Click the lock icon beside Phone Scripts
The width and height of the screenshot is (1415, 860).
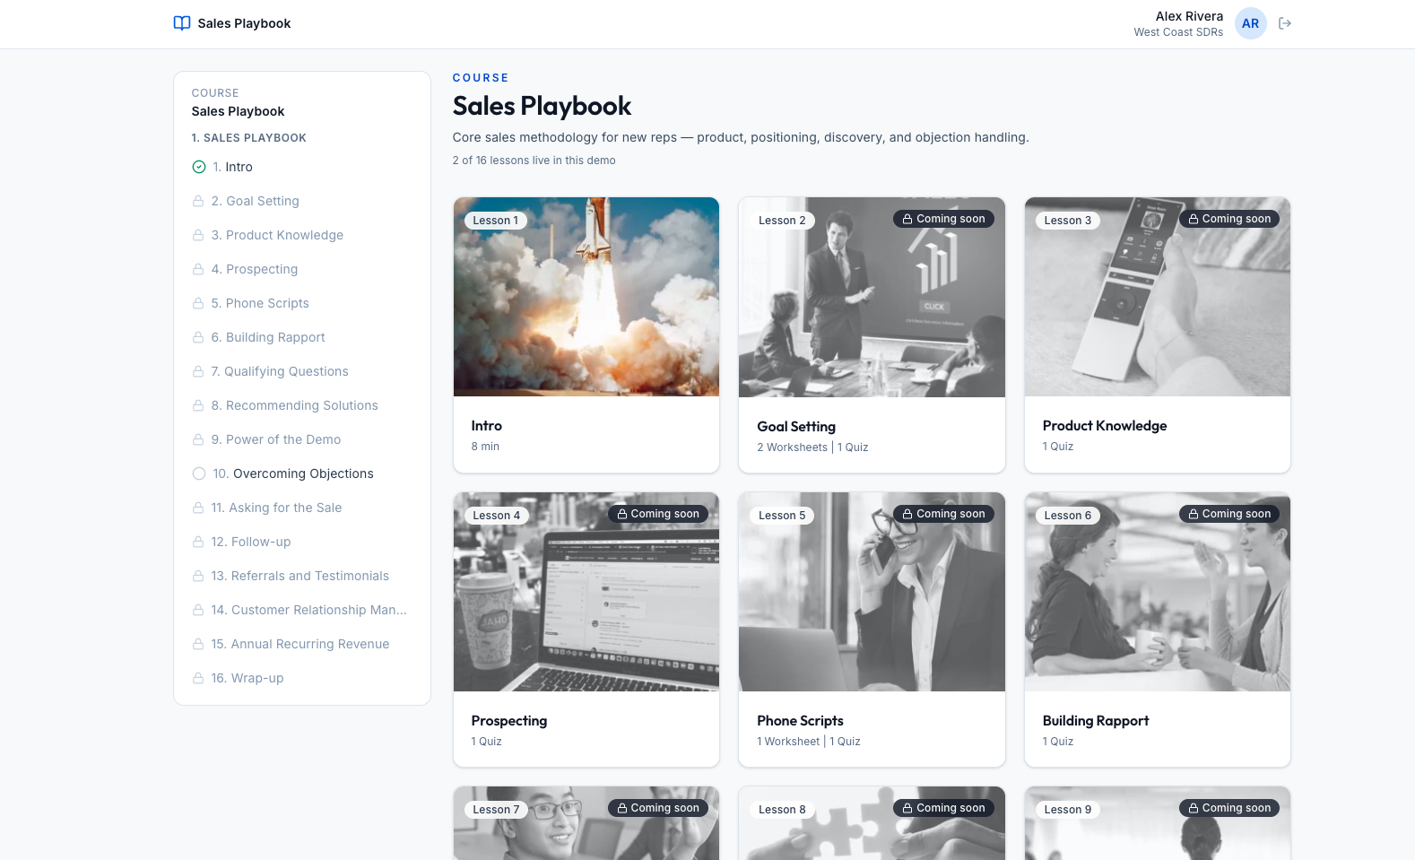(x=198, y=303)
